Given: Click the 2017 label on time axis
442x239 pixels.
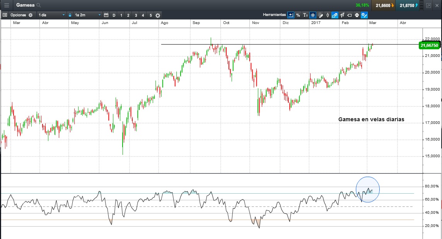Looking at the screenshot, I should (316, 23).
